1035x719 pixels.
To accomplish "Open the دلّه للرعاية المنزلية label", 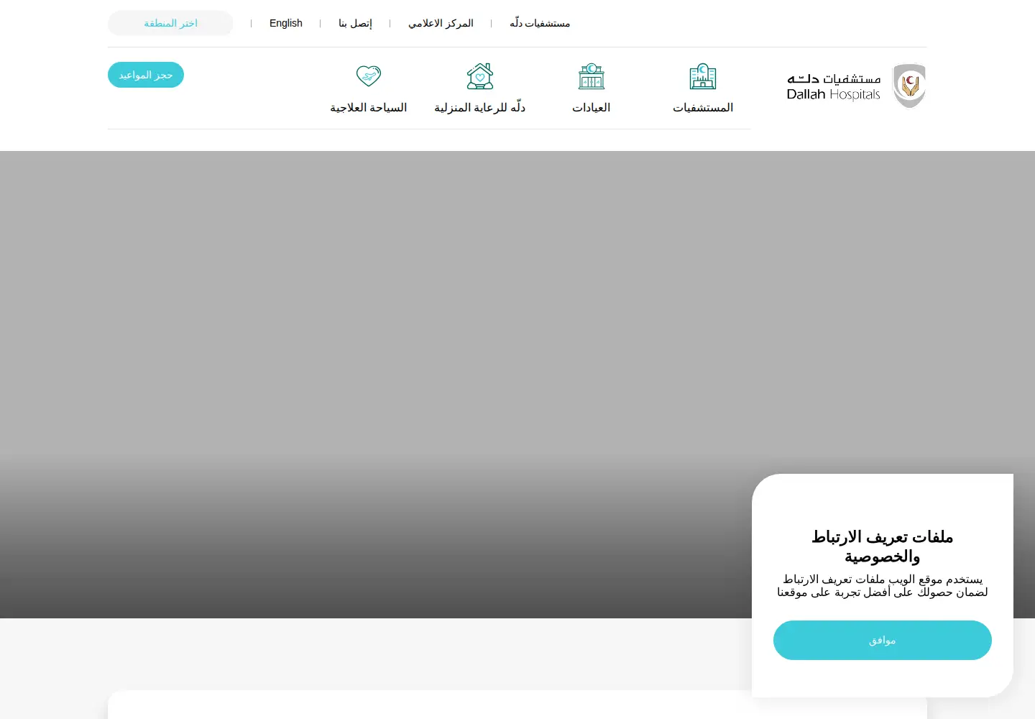I will tap(480, 108).
